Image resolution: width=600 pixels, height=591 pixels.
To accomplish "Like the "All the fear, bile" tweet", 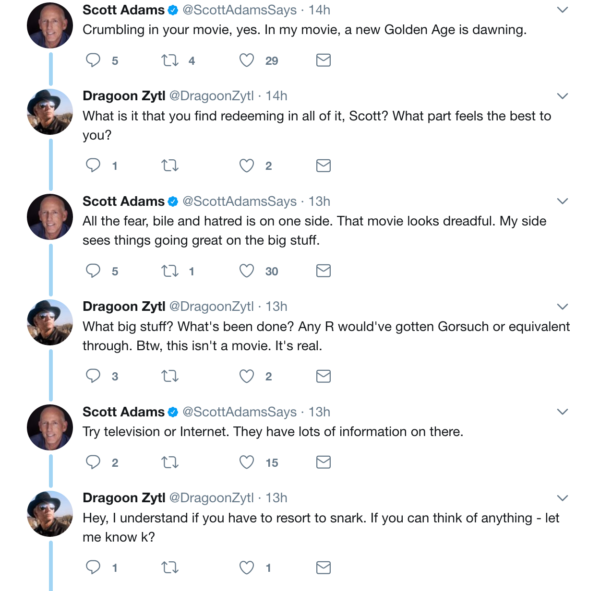I will pyautogui.click(x=247, y=271).
